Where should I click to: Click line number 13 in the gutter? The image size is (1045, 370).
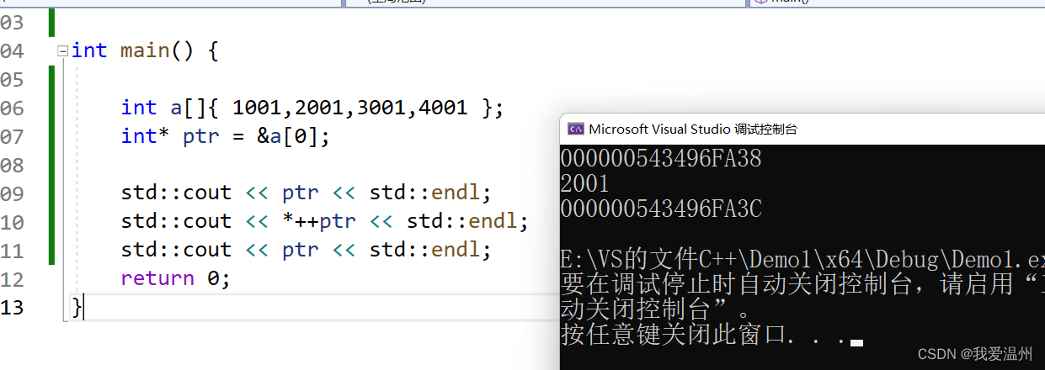click(13, 308)
